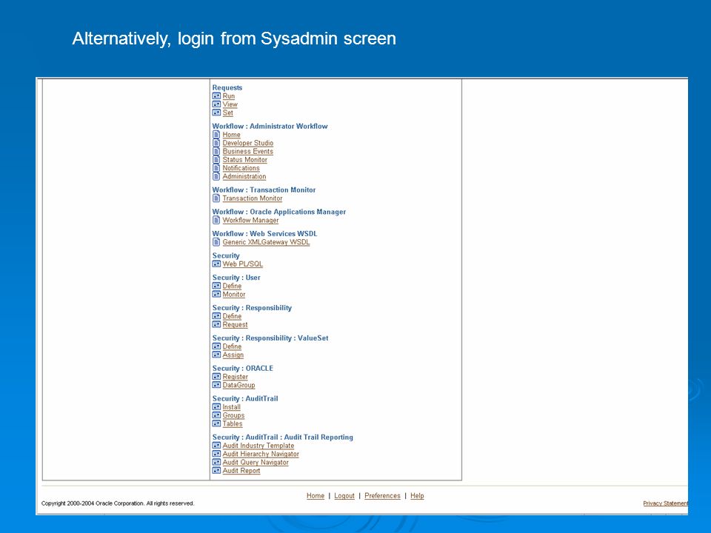Open the Web PL/SQL link
The image size is (711, 533).
[243, 264]
